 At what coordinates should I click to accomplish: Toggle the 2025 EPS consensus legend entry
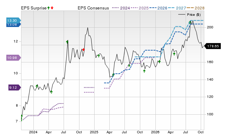click(x=140, y=8)
